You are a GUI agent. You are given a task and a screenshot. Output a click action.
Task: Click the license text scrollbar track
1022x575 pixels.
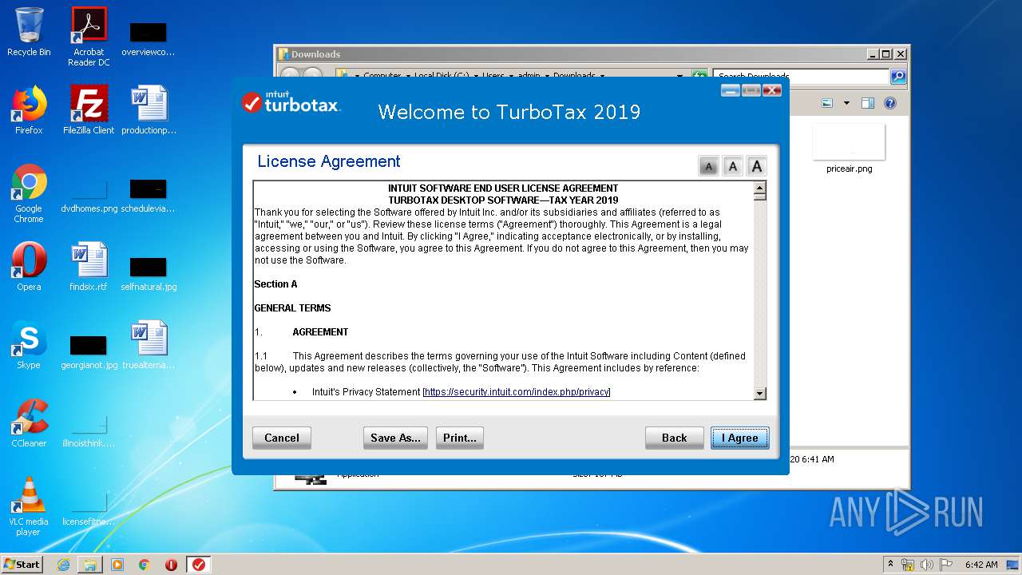tap(759, 295)
